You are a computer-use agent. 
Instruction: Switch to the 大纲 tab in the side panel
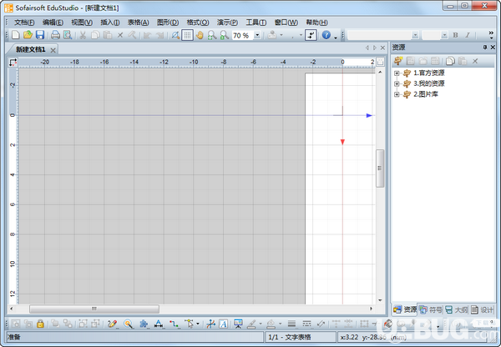tap(456, 309)
